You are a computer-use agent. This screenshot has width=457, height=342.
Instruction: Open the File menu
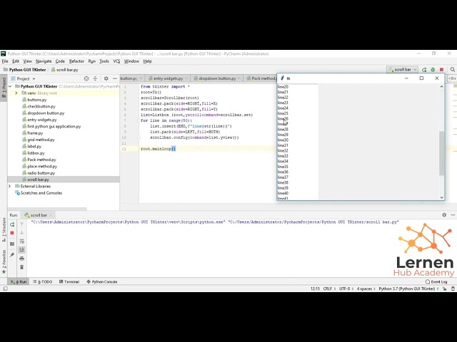click(x=5, y=61)
